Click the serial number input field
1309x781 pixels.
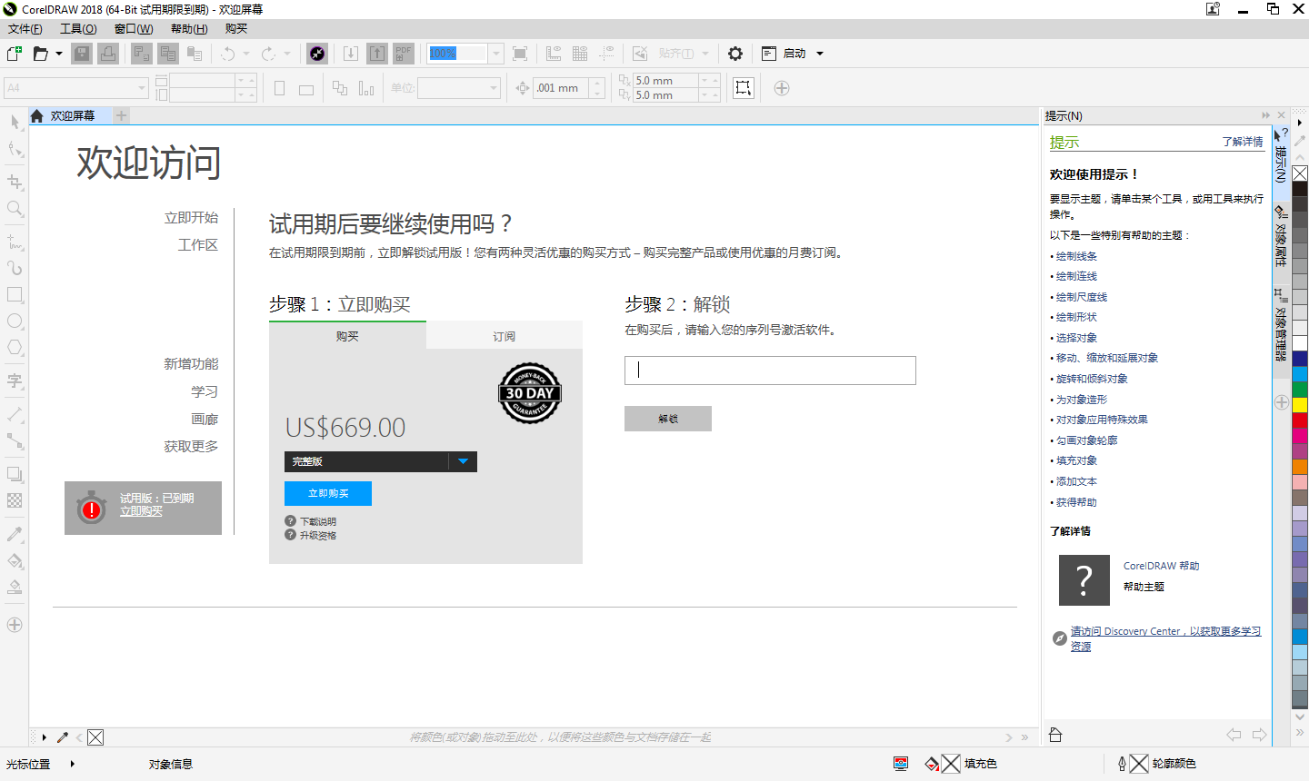click(770, 371)
